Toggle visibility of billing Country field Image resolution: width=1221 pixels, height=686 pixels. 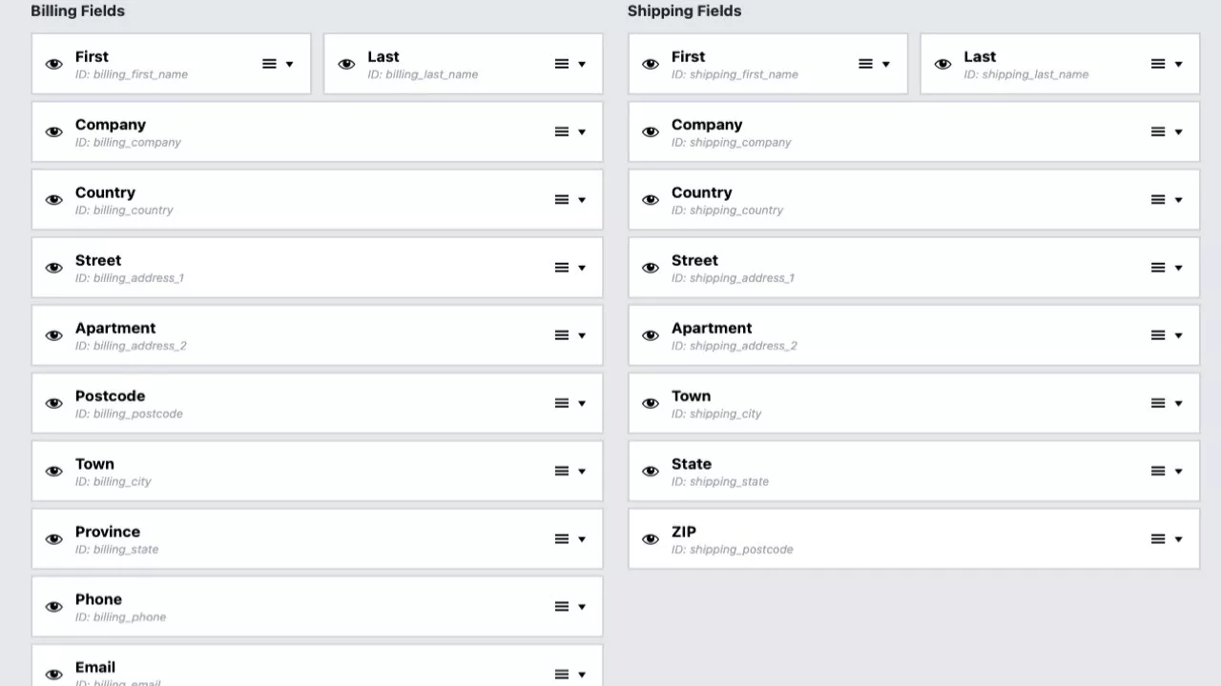pos(54,200)
